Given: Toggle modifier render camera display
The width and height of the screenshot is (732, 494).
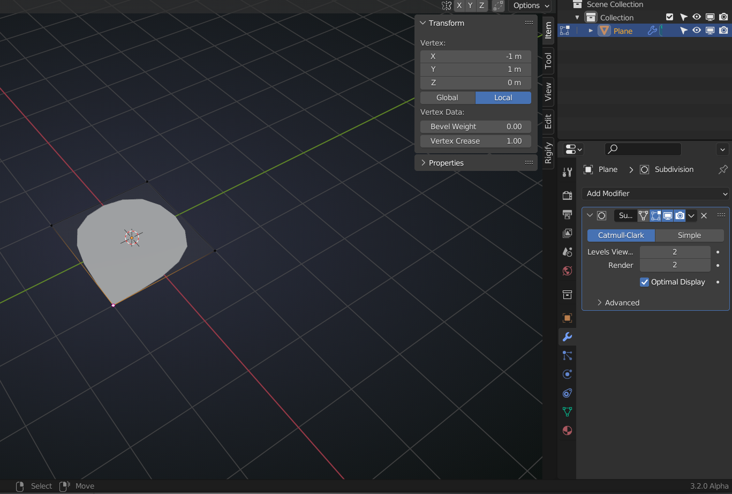Looking at the screenshot, I should [680, 215].
